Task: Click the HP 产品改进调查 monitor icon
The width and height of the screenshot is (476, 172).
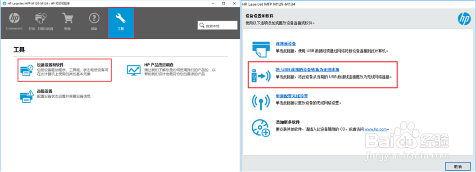Action: [133, 70]
